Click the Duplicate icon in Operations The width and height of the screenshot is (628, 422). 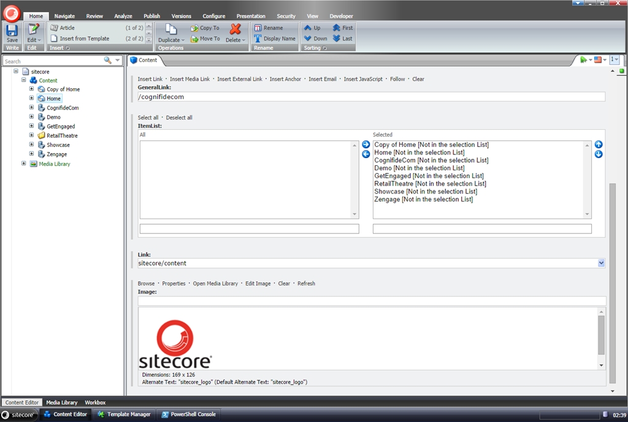171,29
